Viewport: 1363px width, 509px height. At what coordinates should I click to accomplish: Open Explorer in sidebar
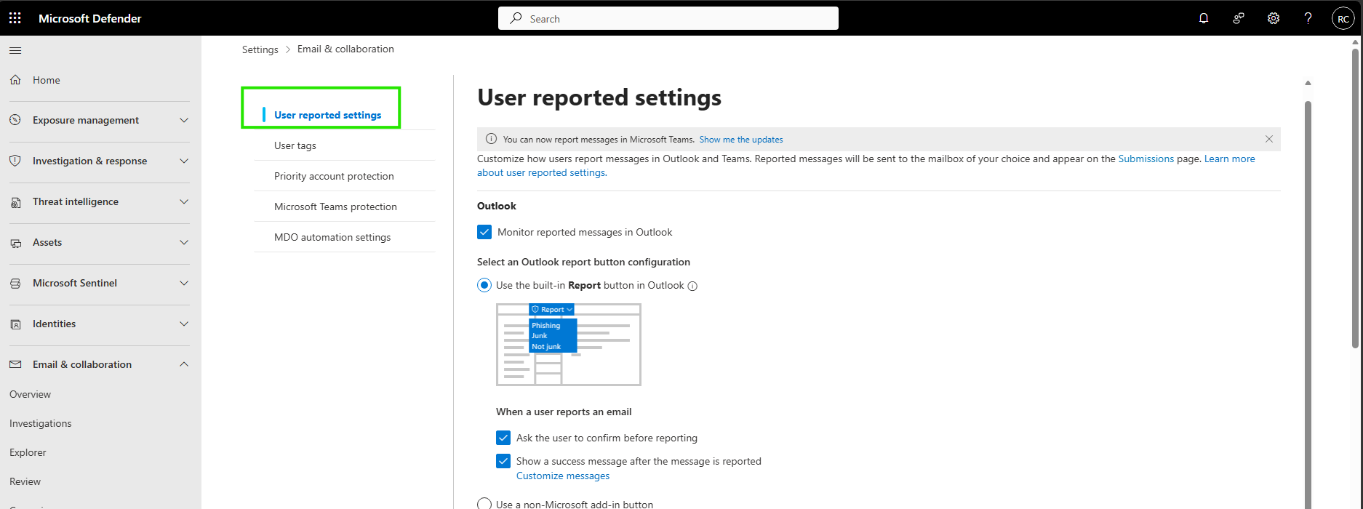click(28, 452)
